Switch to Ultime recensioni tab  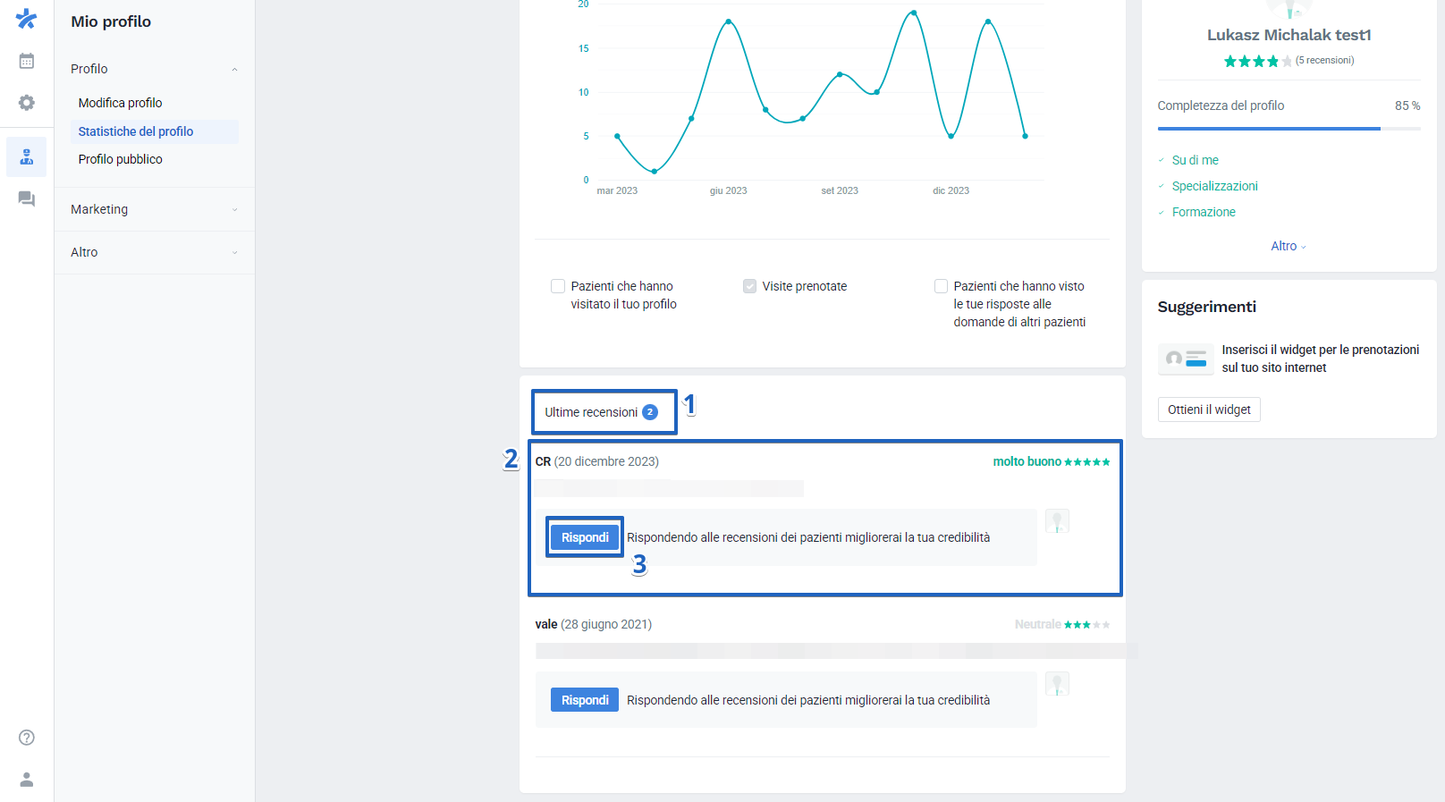click(601, 412)
